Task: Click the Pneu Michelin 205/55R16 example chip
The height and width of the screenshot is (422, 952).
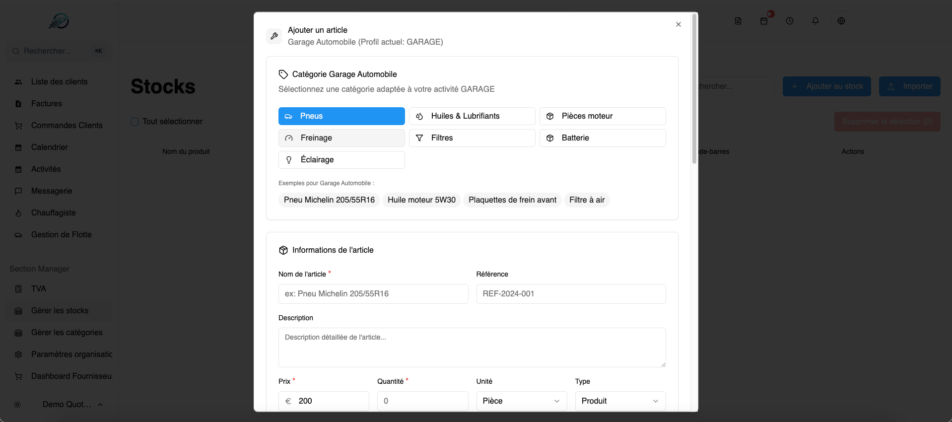Action: pos(329,200)
